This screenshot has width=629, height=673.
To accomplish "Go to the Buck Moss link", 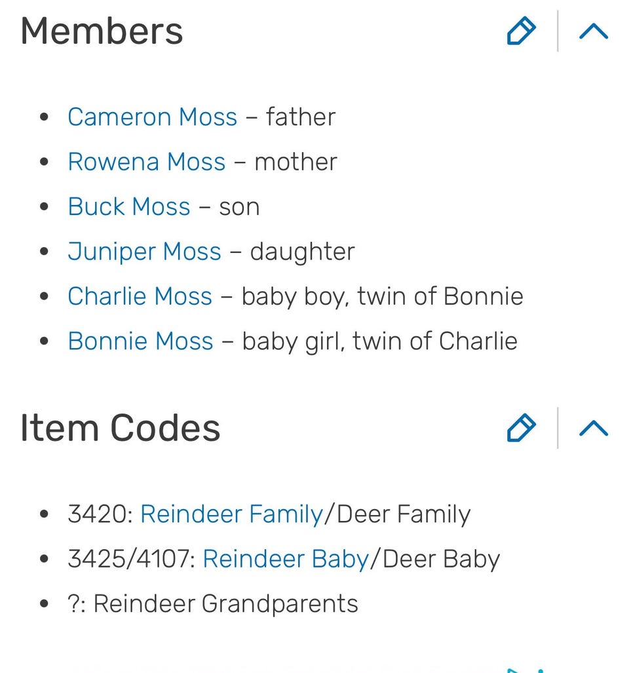I will click(x=129, y=207).
